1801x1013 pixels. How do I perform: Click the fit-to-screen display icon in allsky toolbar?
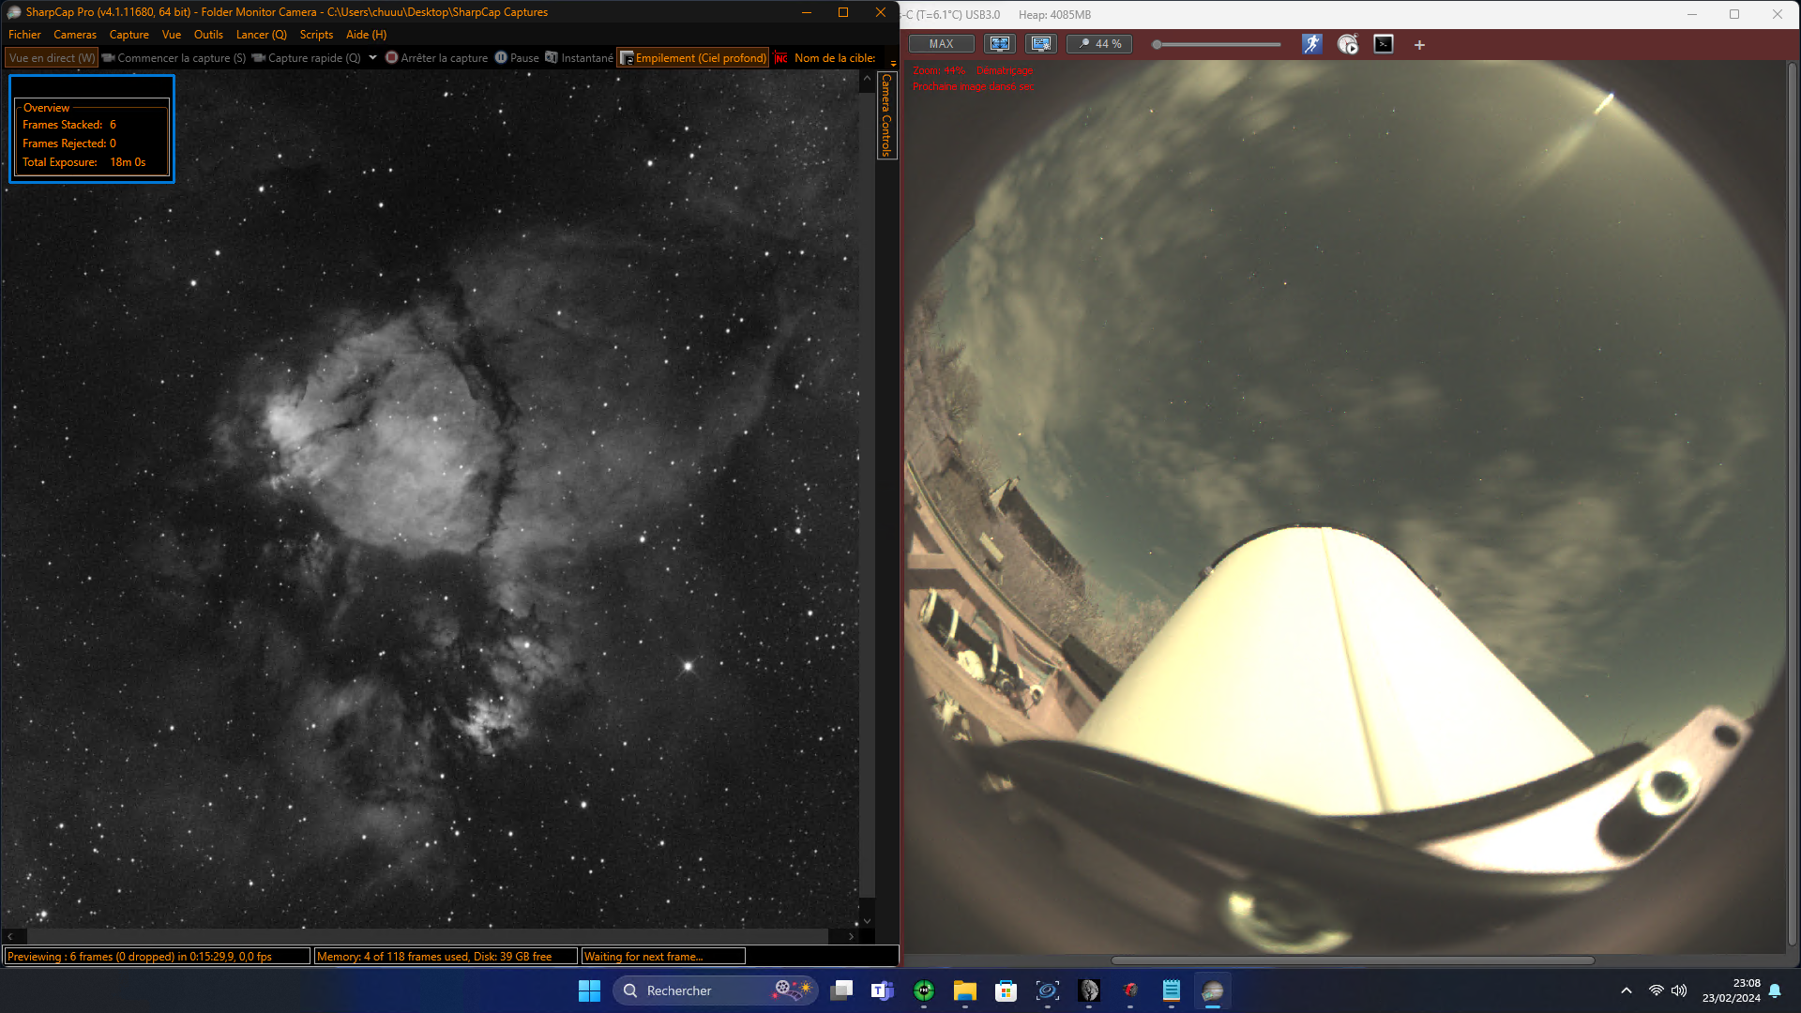click(1000, 44)
